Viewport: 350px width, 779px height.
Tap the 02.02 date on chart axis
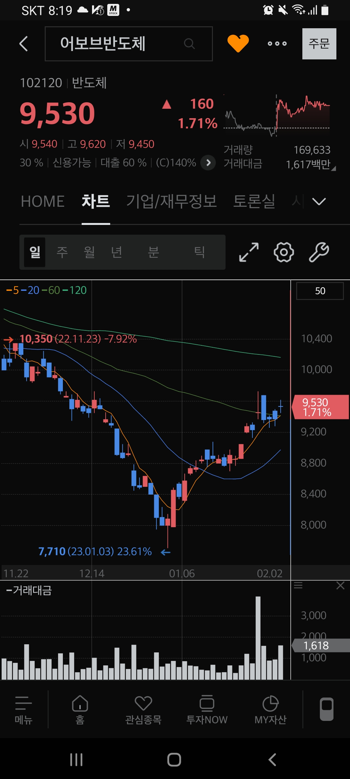click(x=270, y=574)
